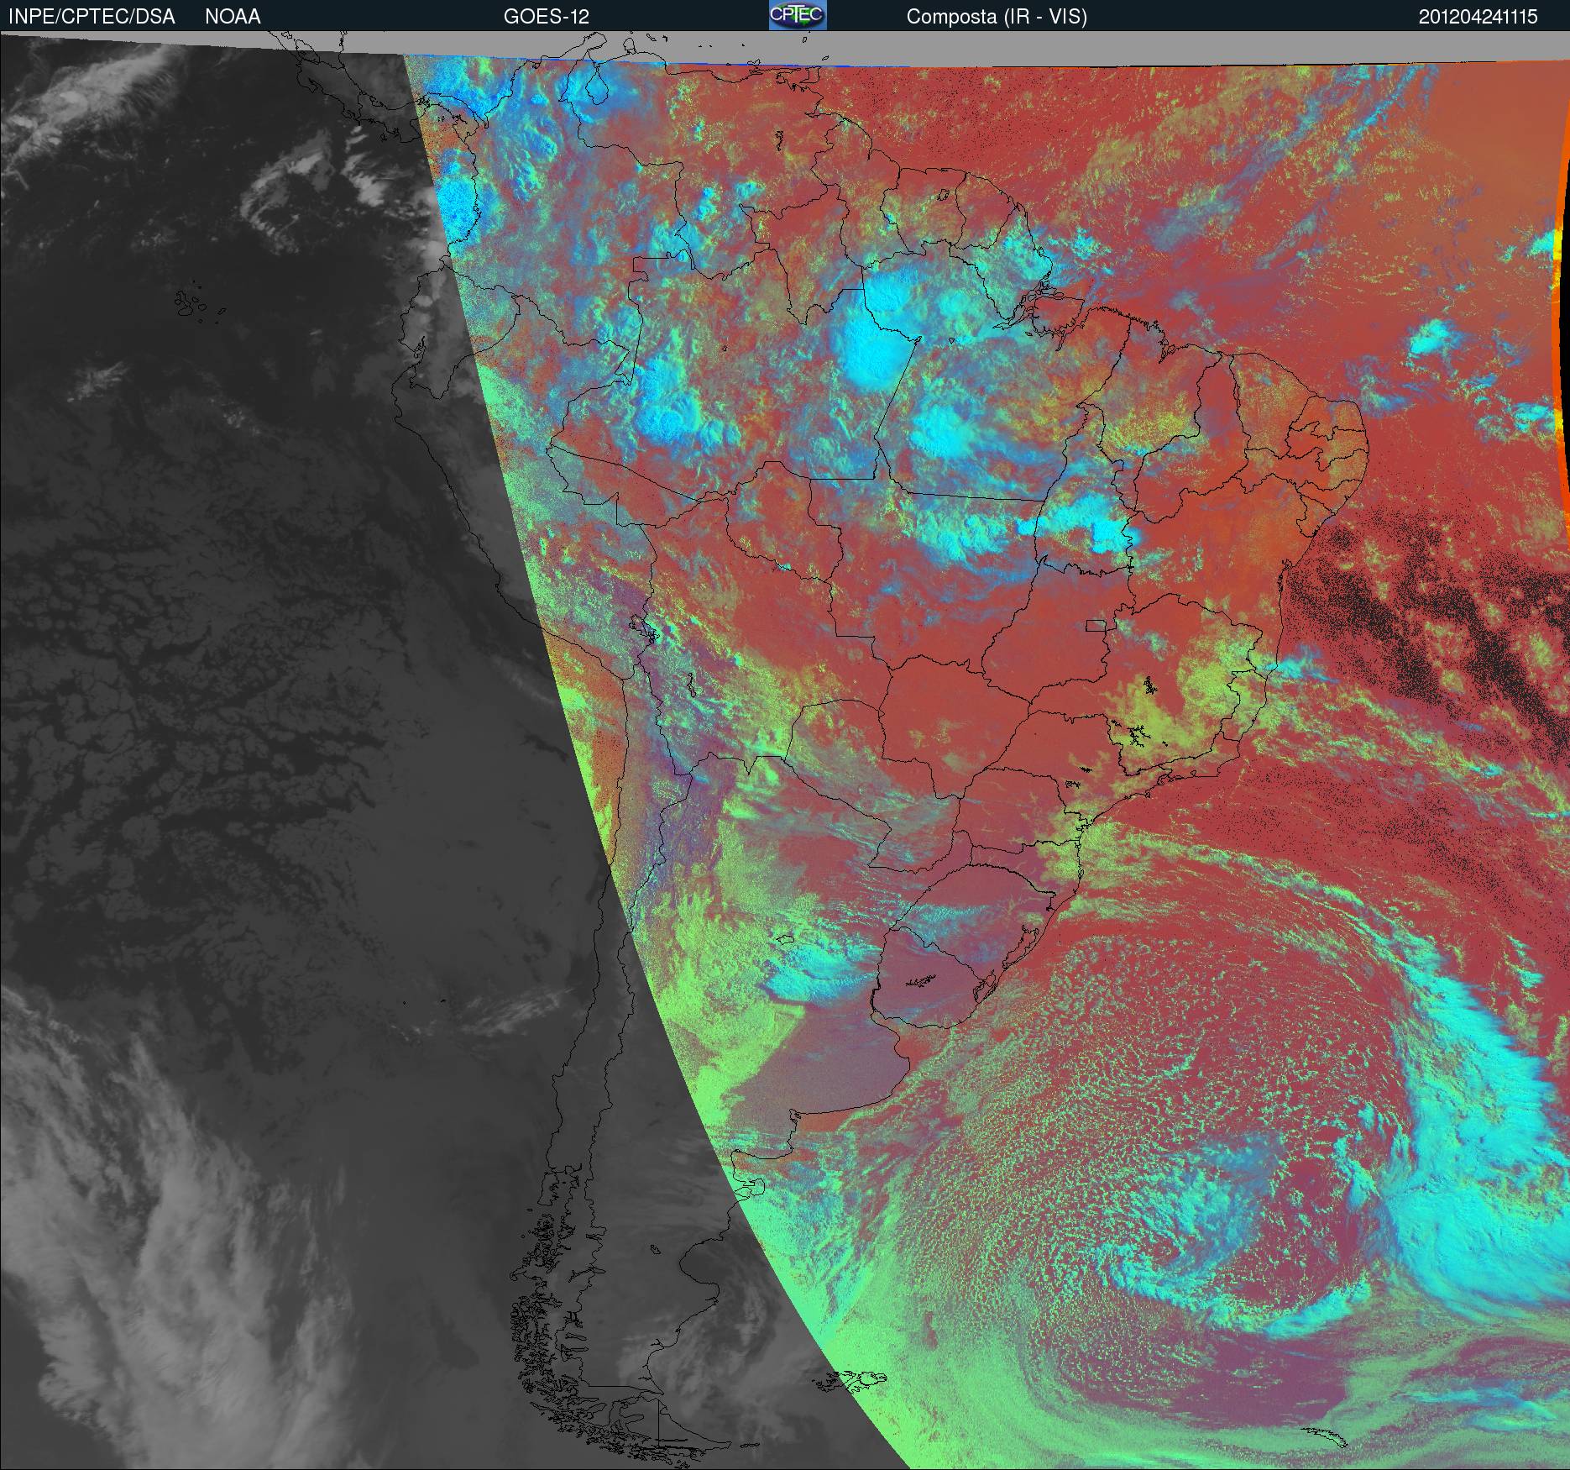Select the INPE/CPTEC/DSA header text

[92, 17]
